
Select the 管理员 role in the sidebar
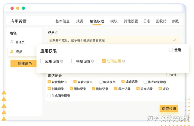coord(20,42)
